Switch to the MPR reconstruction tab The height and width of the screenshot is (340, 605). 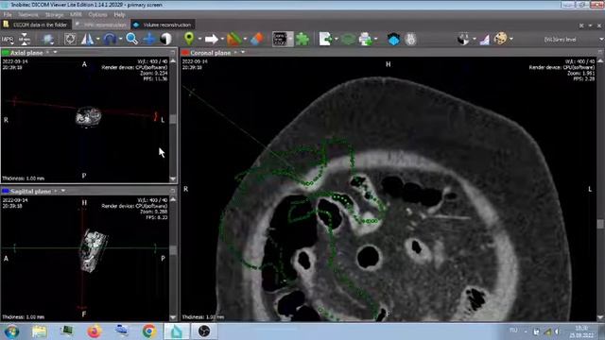click(101, 25)
